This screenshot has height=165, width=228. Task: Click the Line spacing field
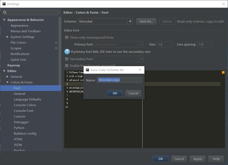coord(205,44)
